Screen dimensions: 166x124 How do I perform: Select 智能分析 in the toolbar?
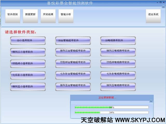coord(66,14)
